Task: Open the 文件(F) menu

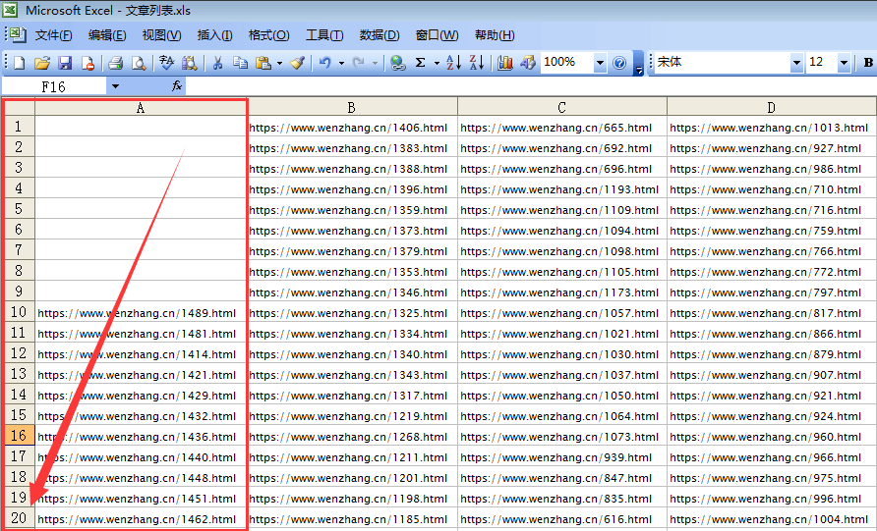Action: (x=53, y=35)
